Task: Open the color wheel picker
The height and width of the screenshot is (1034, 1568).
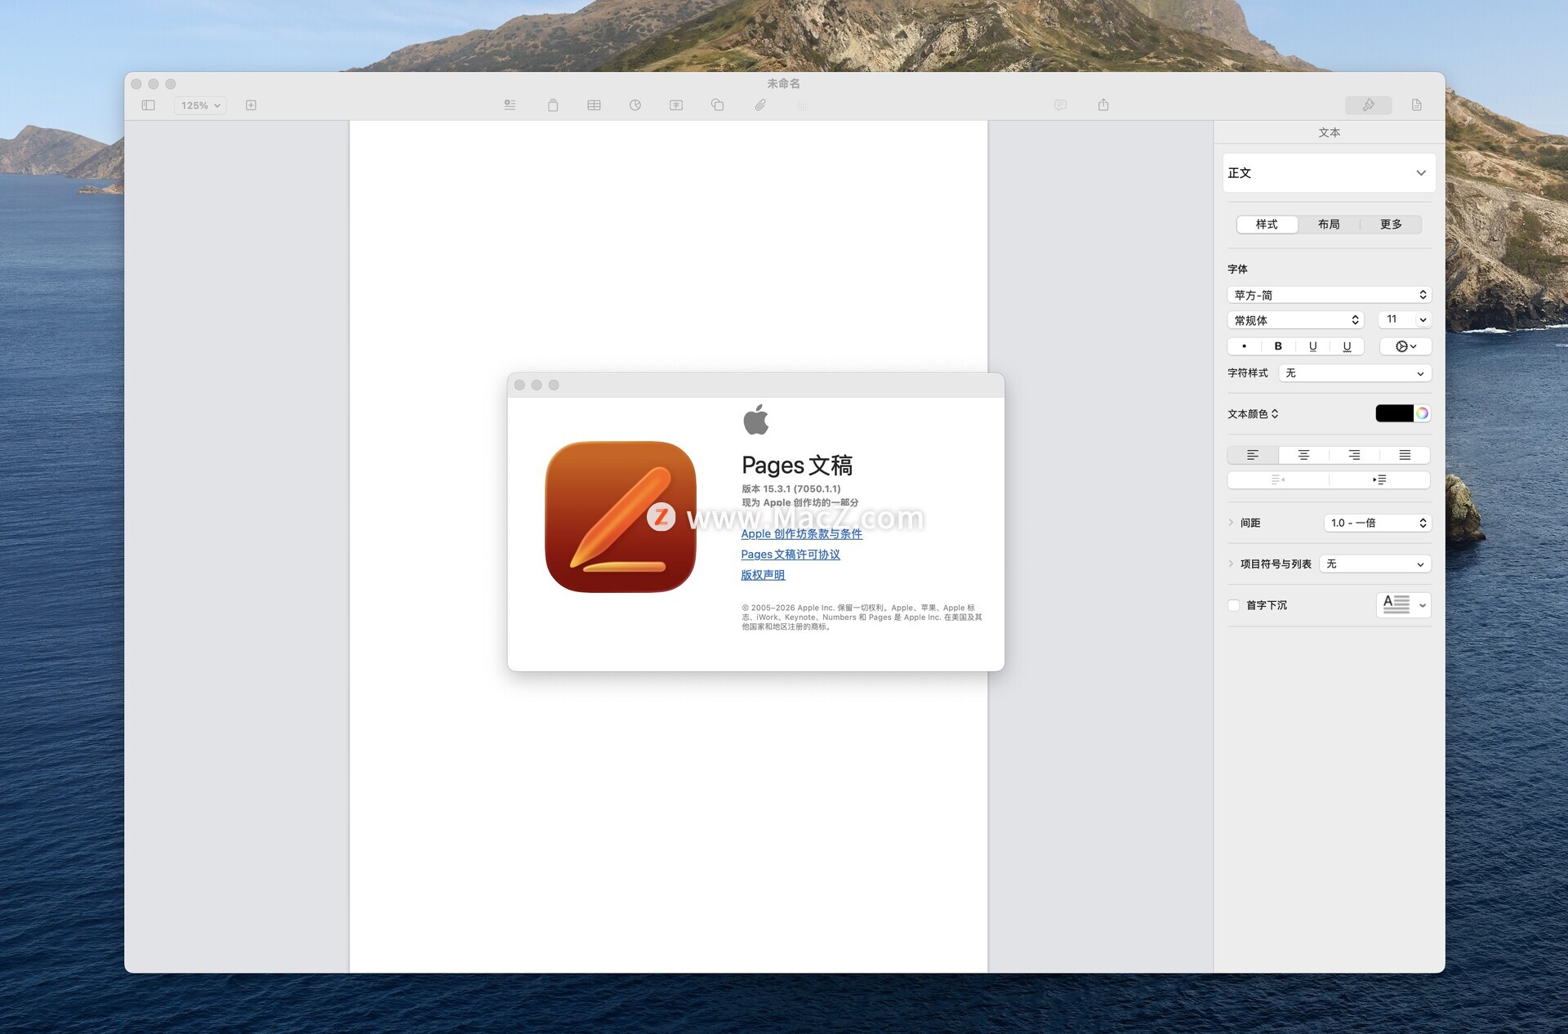Action: (1422, 413)
